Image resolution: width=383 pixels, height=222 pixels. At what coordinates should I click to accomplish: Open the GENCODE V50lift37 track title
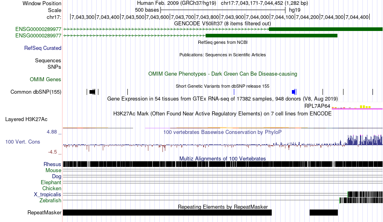(x=222, y=24)
